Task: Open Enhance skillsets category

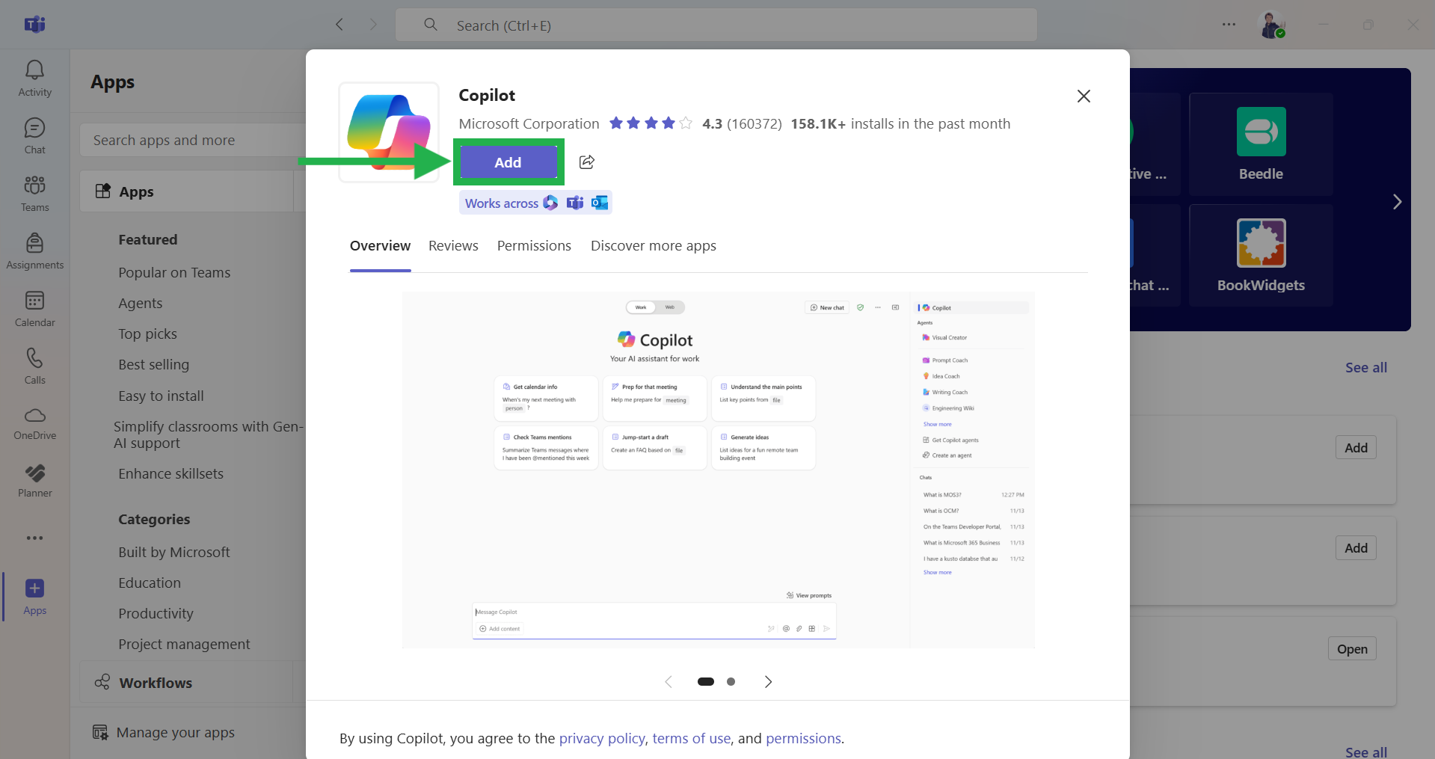Action: [x=170, y=474]
